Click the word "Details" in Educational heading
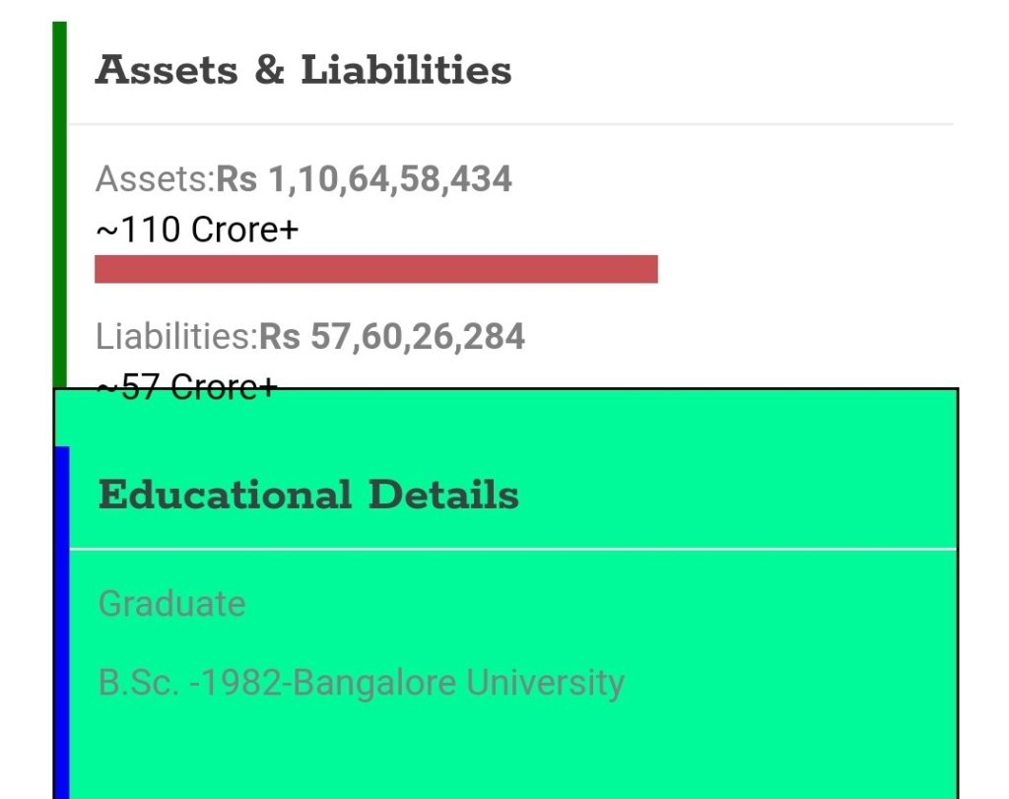Image resolution: width=1009 pixels, height=799 pixels. 443,495
